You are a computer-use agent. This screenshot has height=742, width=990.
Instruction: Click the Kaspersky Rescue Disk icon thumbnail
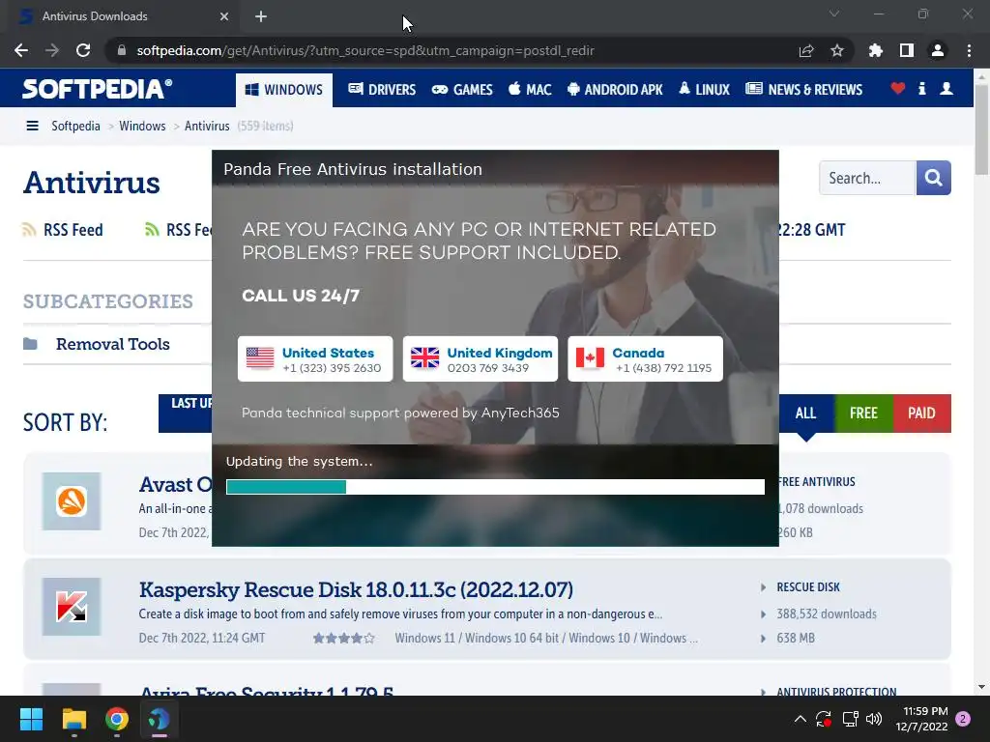pyautogui.click(x=72, y=607)
